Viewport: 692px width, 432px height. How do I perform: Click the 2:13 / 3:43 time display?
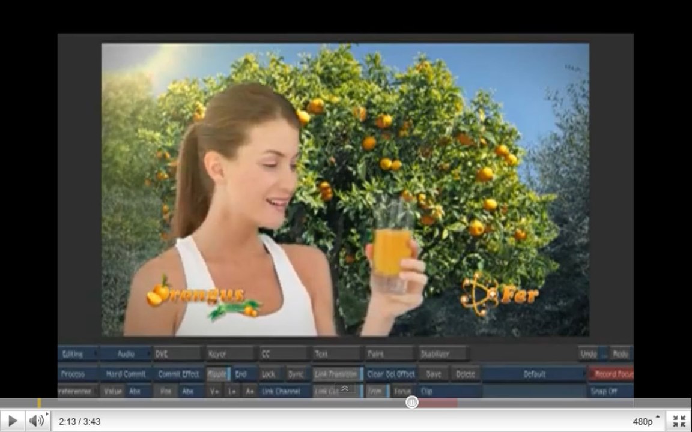(x=79, y=421)
